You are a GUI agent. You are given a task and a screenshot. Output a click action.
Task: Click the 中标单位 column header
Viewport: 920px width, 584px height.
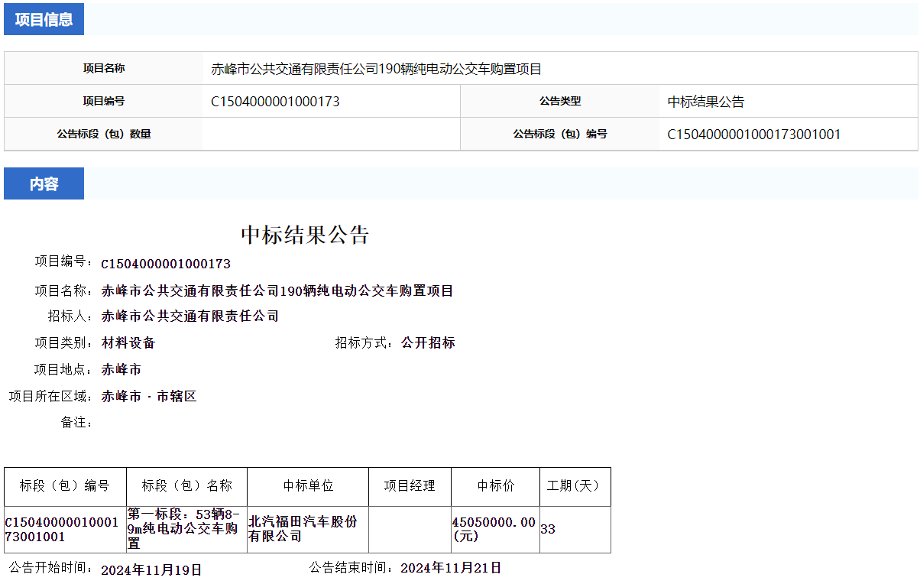coord(308,486)
